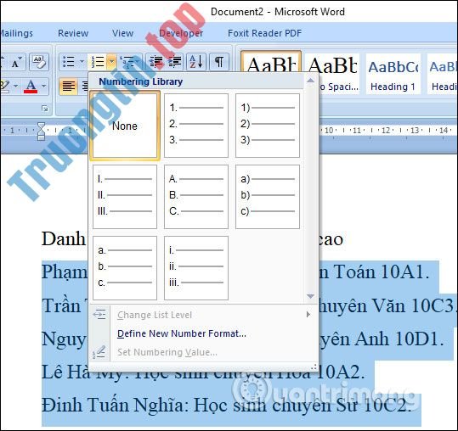Choose the 1) 2) 3) numbering format
Image resolution: width=458 pixels, height=431 pixels.
[x=268, y=126]
